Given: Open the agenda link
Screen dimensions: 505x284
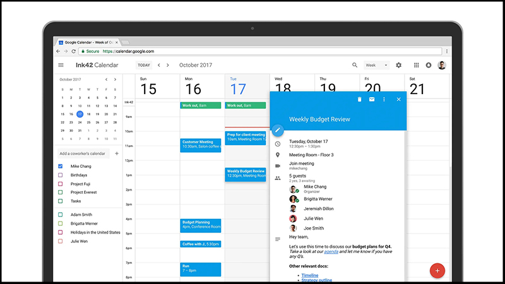Looking at the screenshot, I should click(x=331, y=251).
